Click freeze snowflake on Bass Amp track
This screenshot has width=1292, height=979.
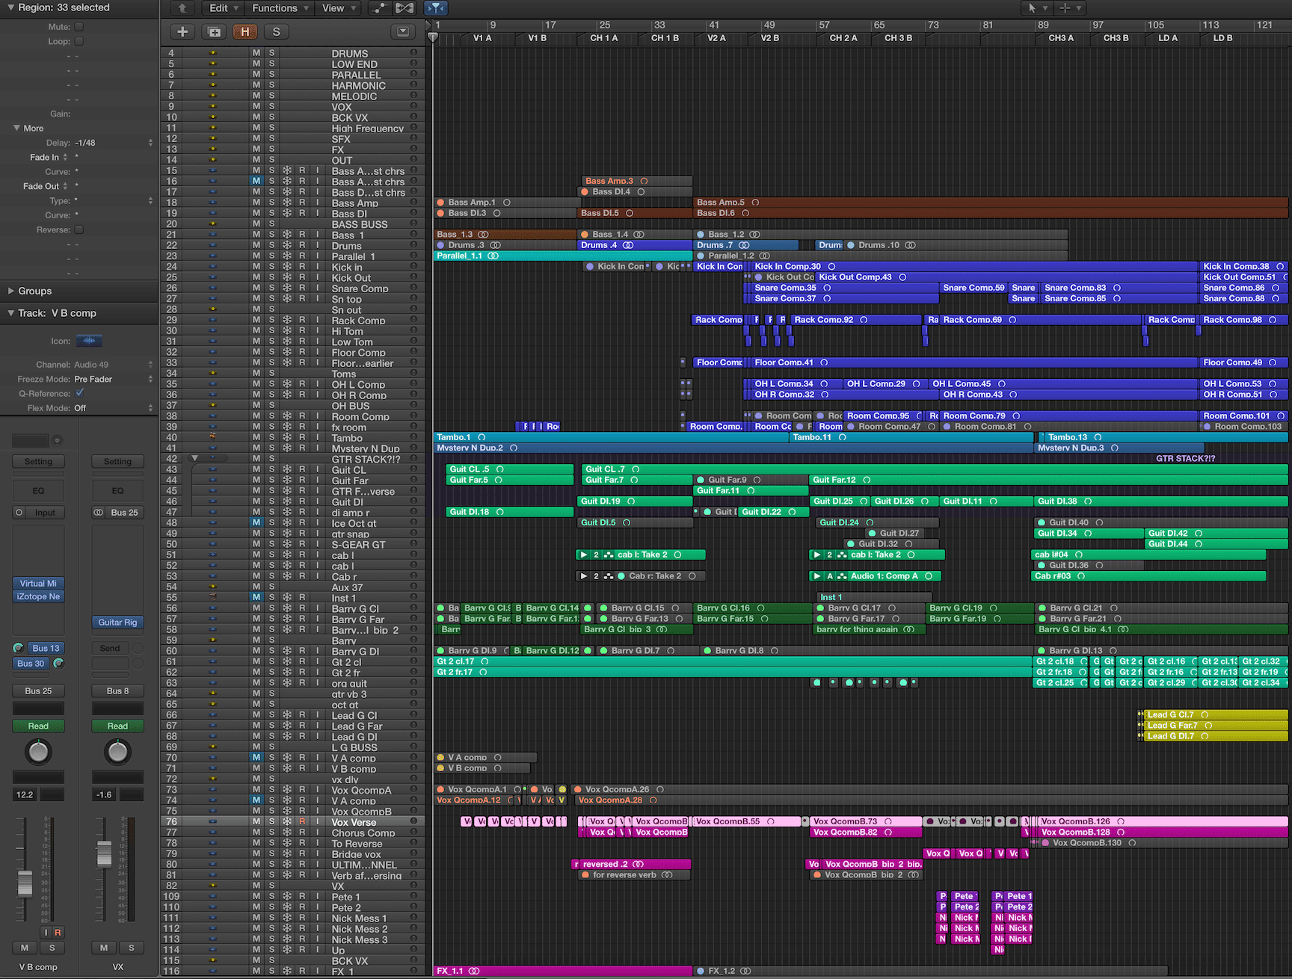287,203
